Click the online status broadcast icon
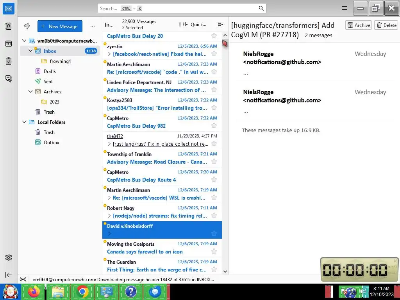 pos(23,279)
